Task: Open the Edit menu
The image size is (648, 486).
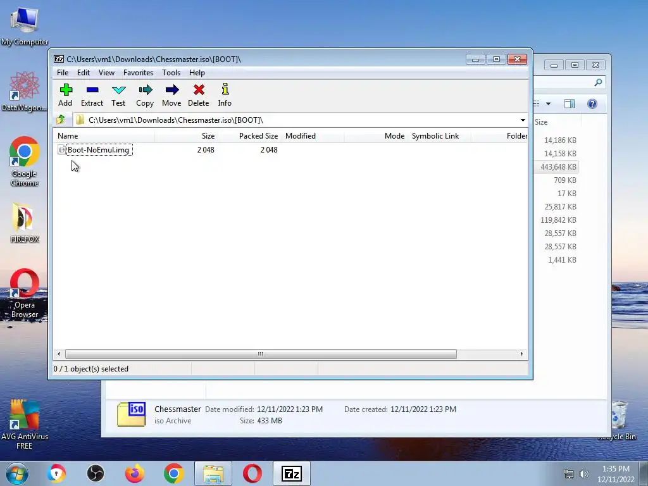Action: click(84, 73)
